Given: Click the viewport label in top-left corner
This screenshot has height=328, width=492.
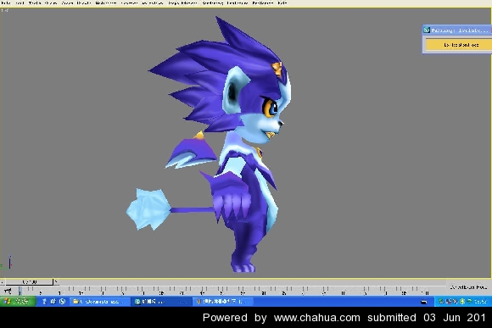Looking at the screenshot, I should [x=4, y=10].
